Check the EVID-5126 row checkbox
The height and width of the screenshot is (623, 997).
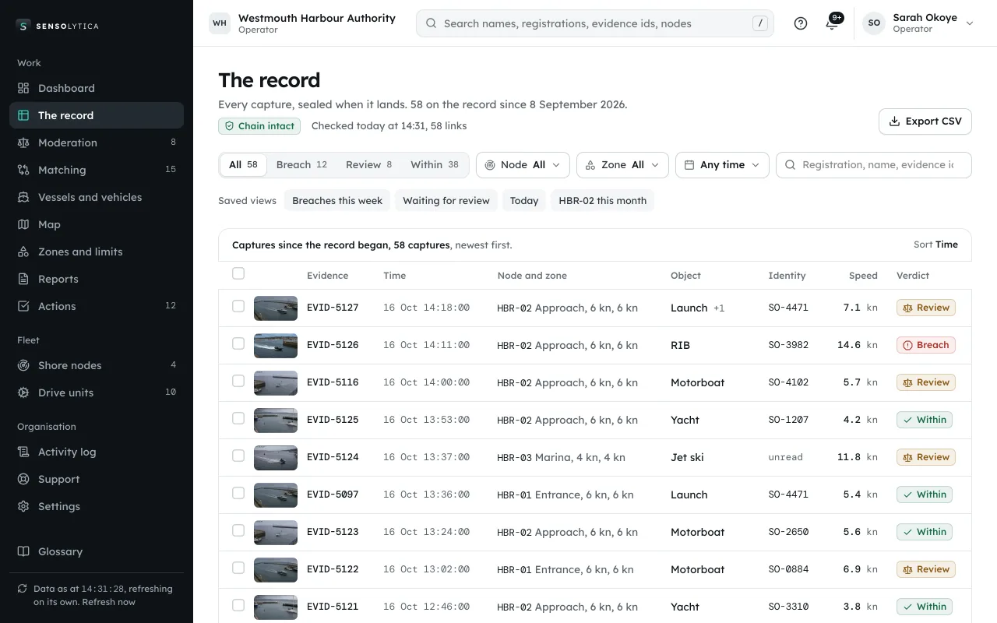click(238, 343)
